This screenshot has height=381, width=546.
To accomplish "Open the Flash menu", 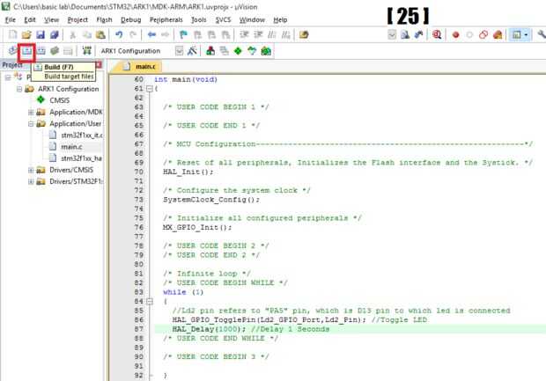I will tap(104, 20).
